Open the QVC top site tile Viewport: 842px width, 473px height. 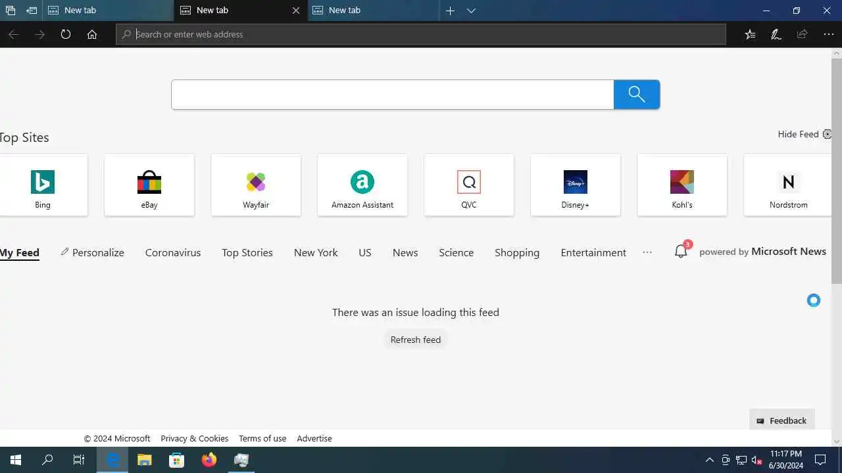469,185
